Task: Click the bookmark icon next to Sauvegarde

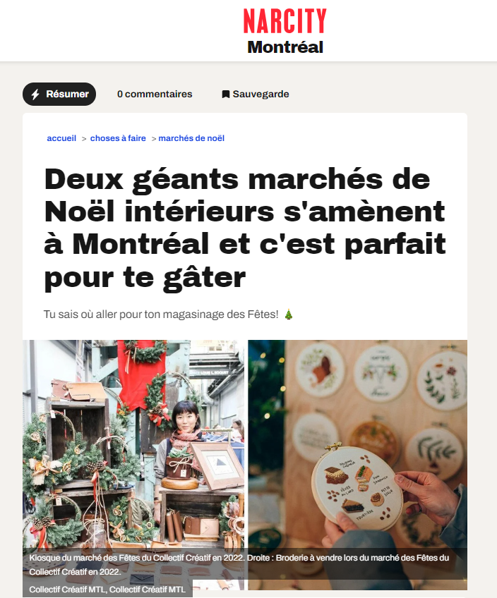Action: tap(226, 94)
